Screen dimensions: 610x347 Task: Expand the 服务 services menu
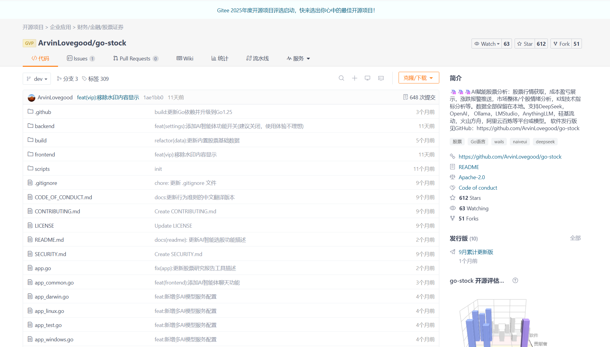coord(298,58)
